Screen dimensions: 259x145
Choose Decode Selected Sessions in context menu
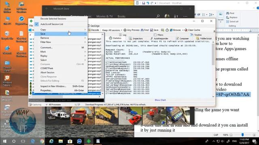pyautogui.click(x=53, y=19)
